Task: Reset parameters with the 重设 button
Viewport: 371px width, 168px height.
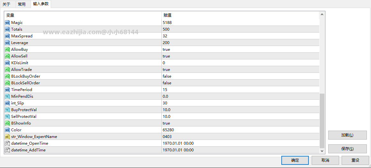Action: coord(355,160)
